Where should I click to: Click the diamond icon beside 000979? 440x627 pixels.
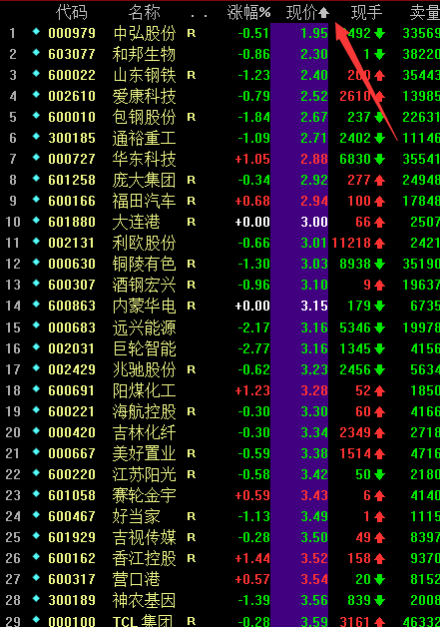(36, 32)
